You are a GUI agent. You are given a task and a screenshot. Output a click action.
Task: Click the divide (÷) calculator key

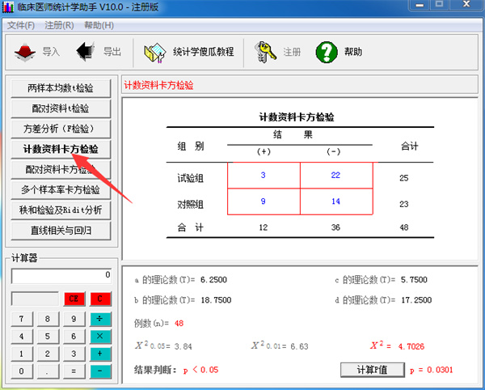tap(100, 319)
